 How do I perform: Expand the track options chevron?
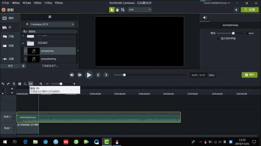12,93
